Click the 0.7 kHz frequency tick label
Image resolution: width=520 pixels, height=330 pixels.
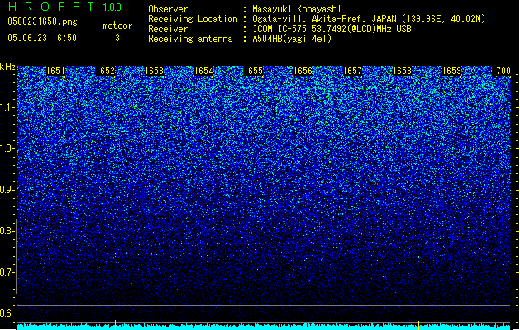(7, 272)
